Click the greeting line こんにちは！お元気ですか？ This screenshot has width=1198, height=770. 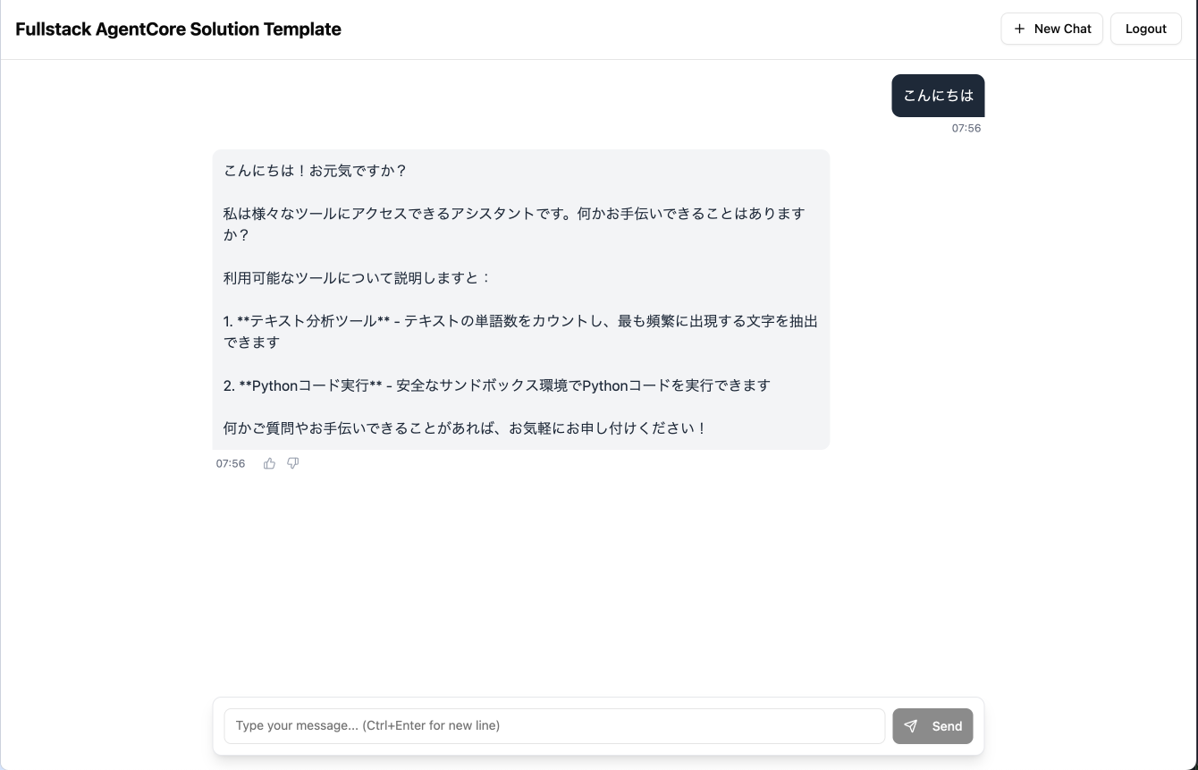(316, 171)
